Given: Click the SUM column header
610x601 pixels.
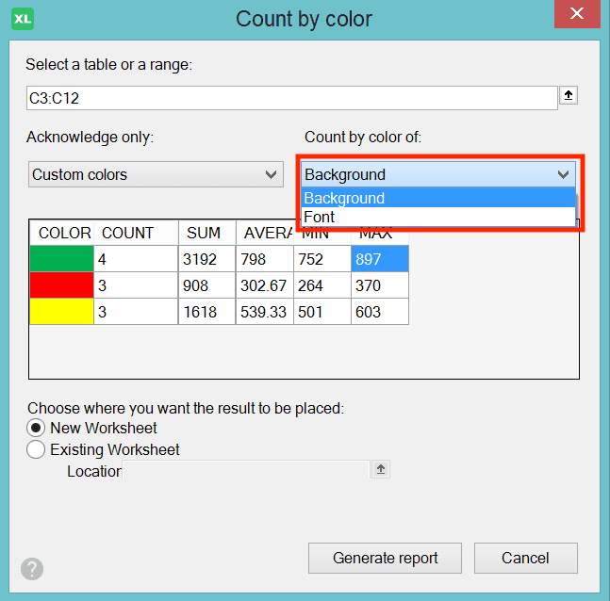Looking at the screenshot, I should point(207,233).
